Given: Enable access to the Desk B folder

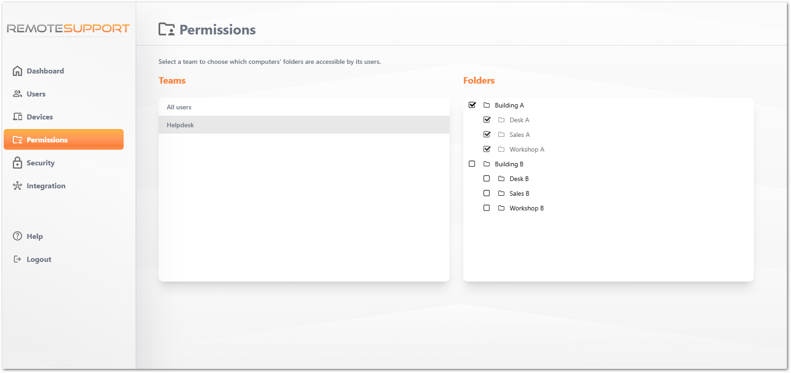Looking at the screenshot, I should (487, 178).
